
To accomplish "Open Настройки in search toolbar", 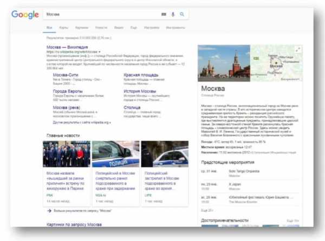I will coord(152,27).
